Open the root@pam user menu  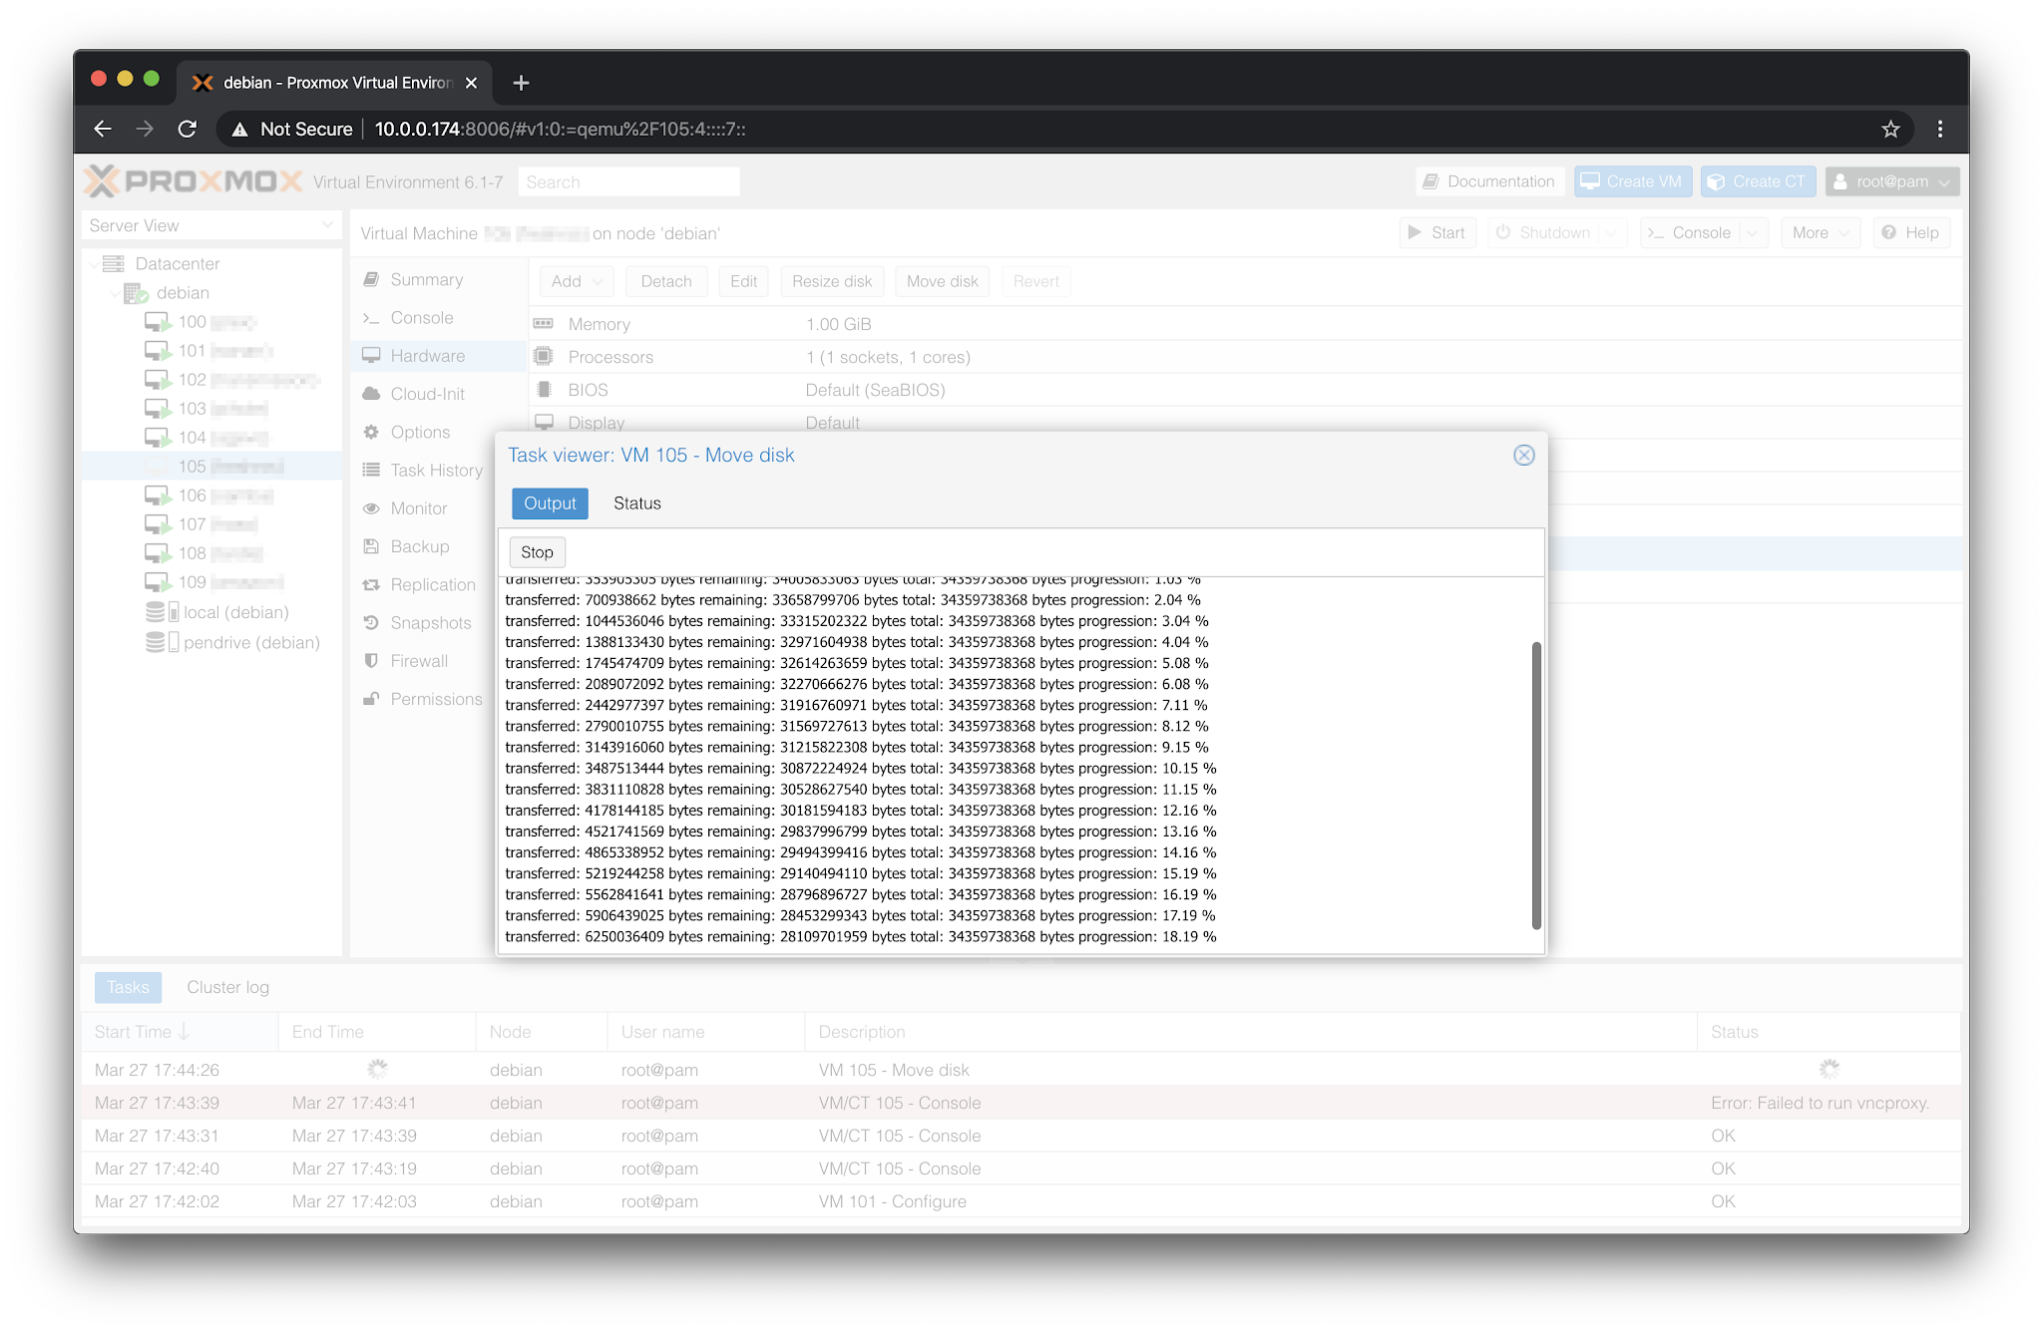coord(1892,181)
